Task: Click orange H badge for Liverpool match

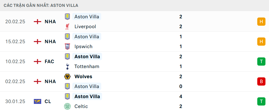Action: (261, 22)
